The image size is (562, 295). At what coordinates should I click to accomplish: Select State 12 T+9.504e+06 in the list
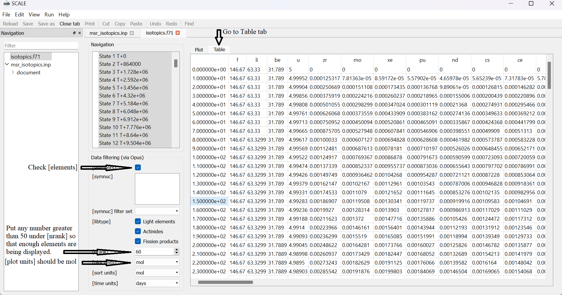125,143
